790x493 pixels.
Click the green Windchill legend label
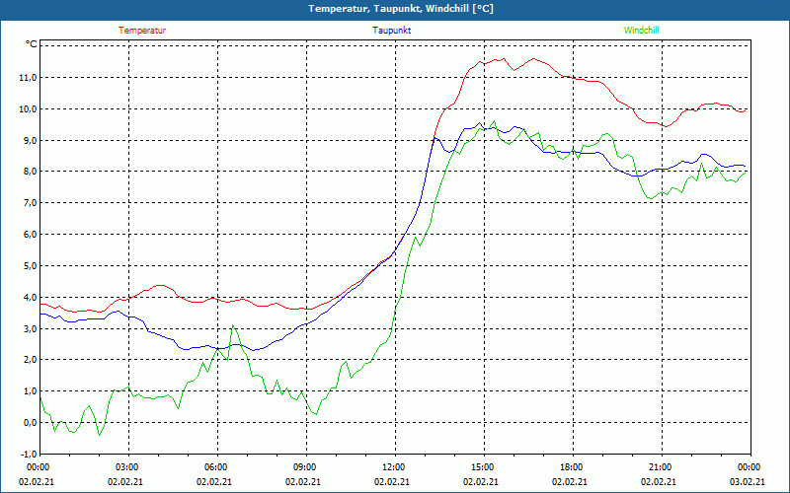641,31
